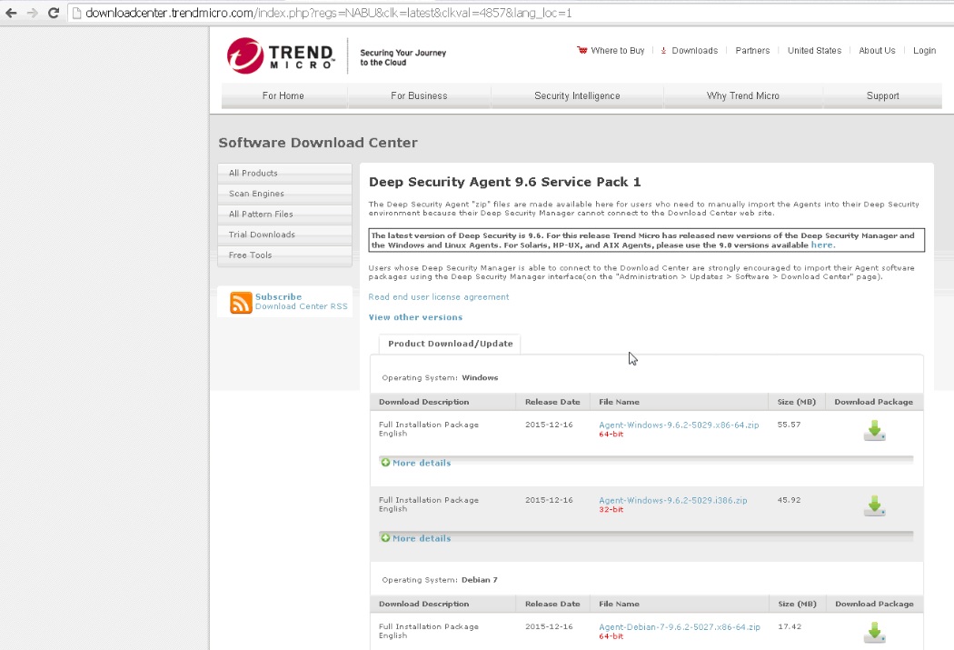Open the United States region selector
Screen dimensions: 954x650
[814, 51]
